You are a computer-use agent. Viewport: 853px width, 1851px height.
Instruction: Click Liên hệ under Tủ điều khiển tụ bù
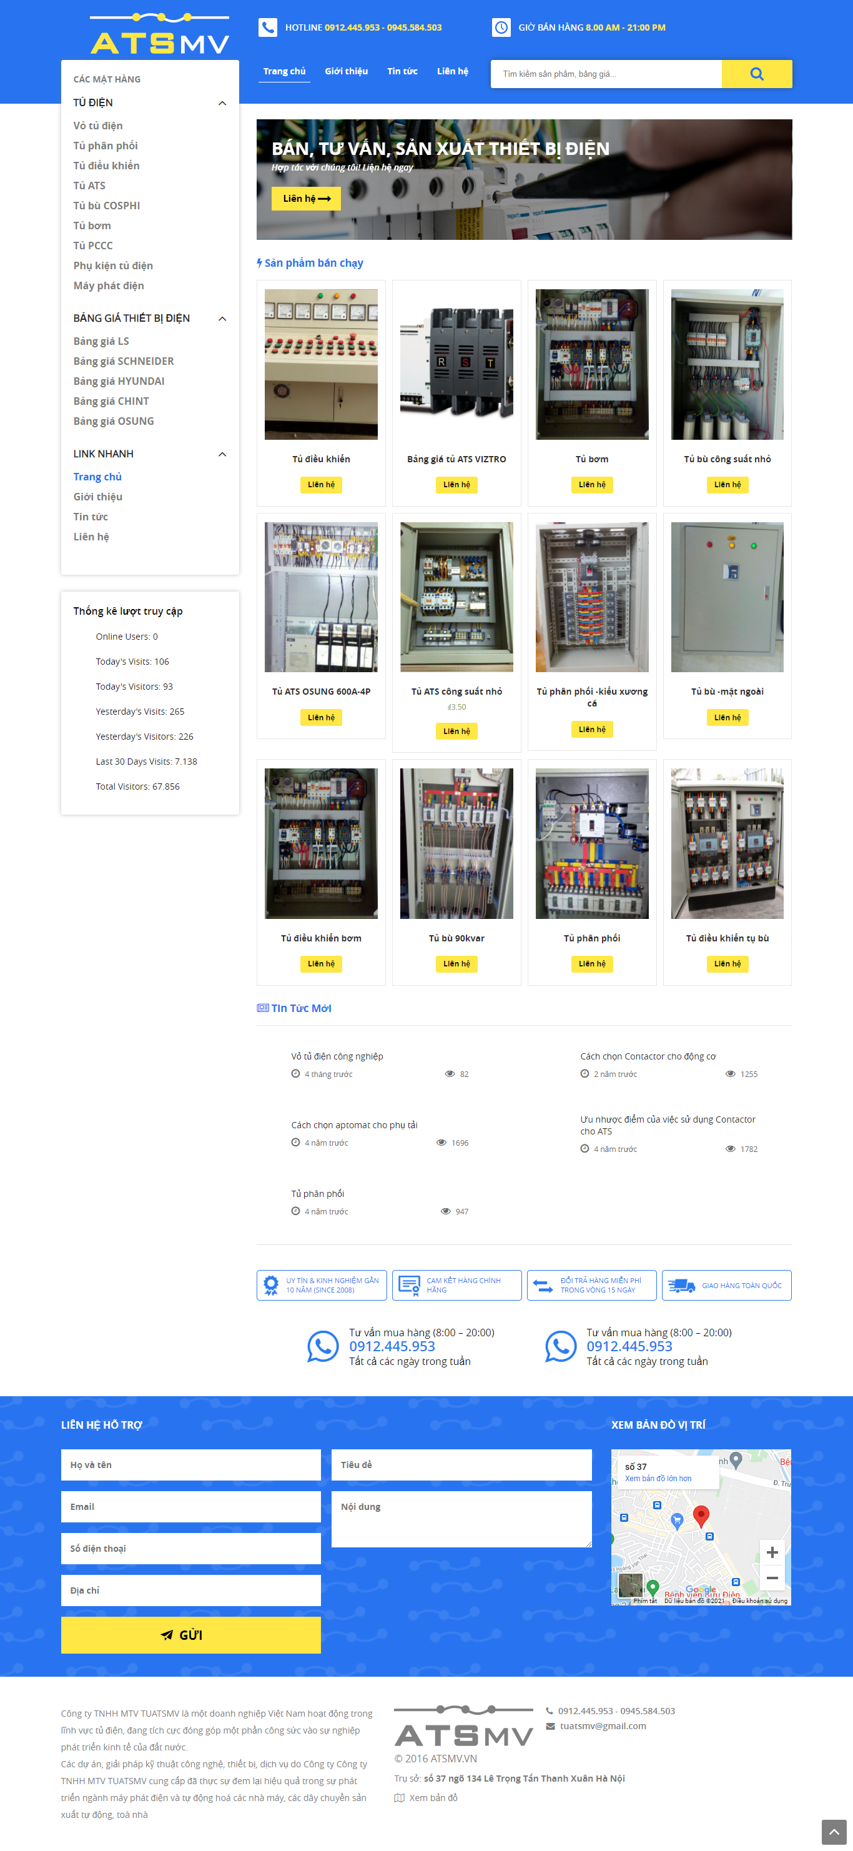(727, 965)
